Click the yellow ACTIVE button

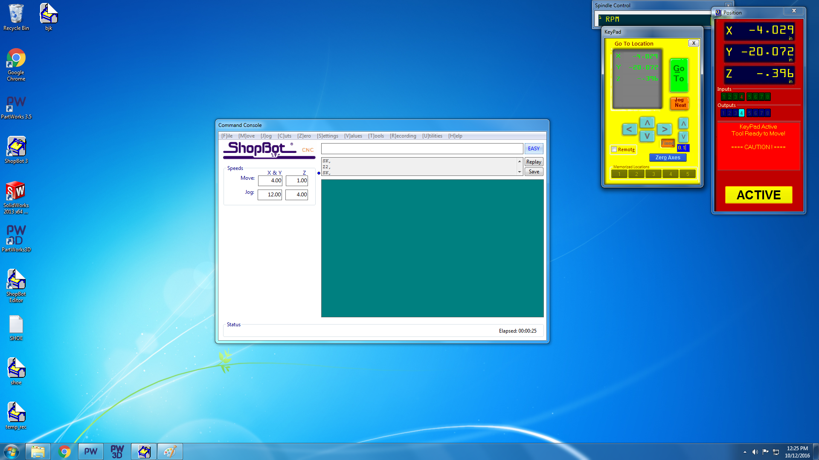point(758,195)
